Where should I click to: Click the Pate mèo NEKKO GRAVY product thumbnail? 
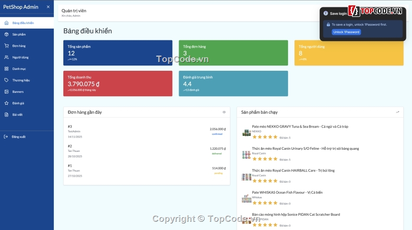(246, 133)
